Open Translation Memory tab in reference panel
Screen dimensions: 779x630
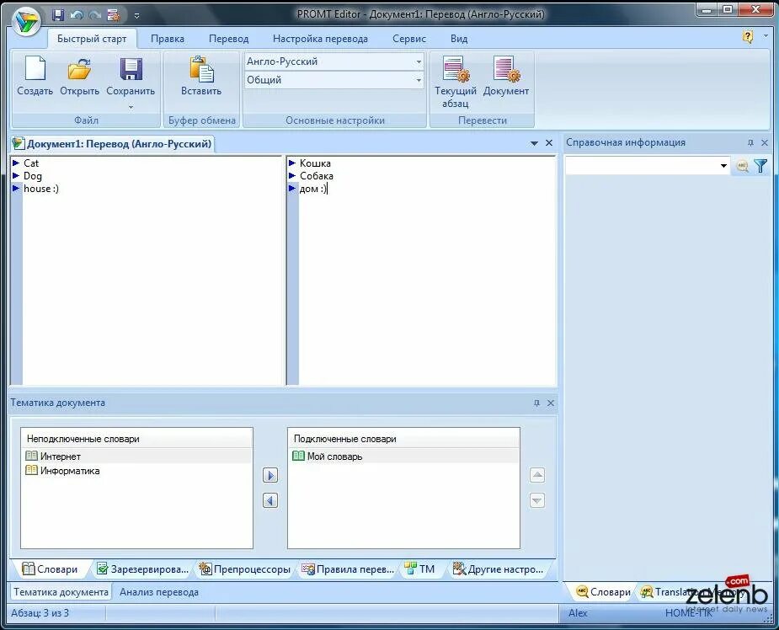click(x=691, y=592)
